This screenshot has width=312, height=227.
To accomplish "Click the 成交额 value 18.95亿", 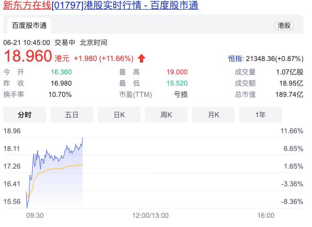I will [291, 84].
